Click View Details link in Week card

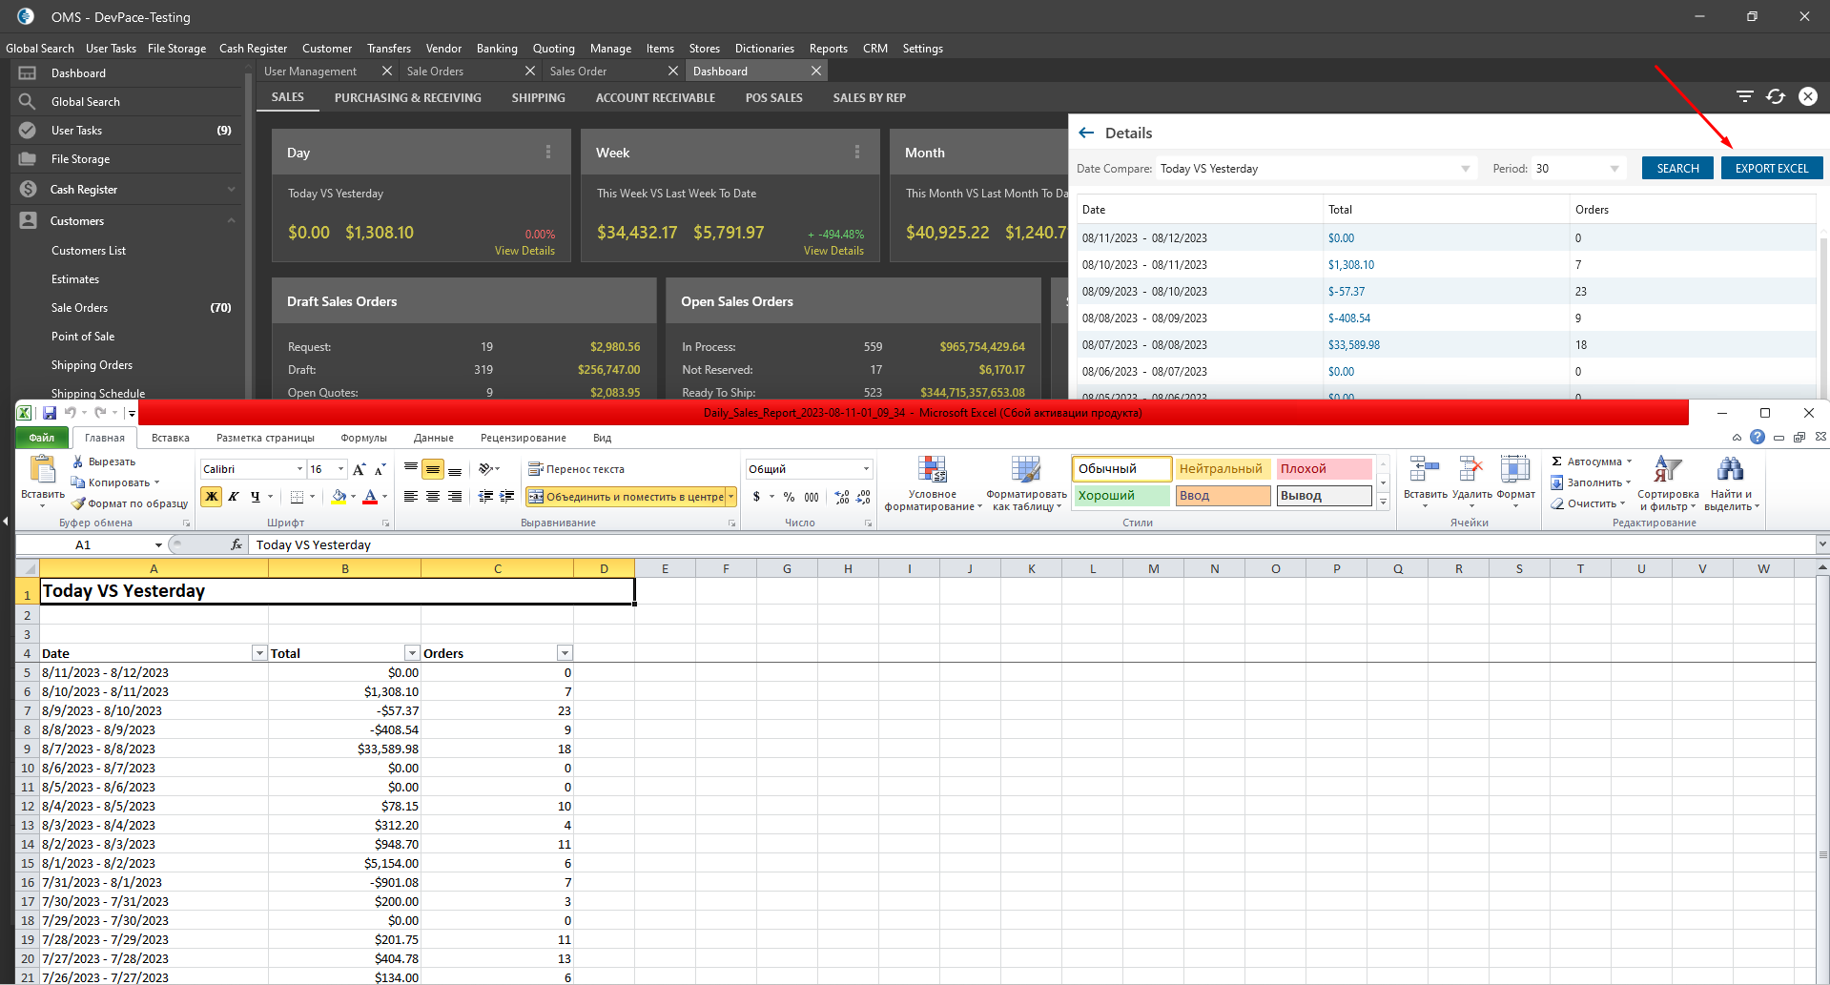[x=833, y=251]
